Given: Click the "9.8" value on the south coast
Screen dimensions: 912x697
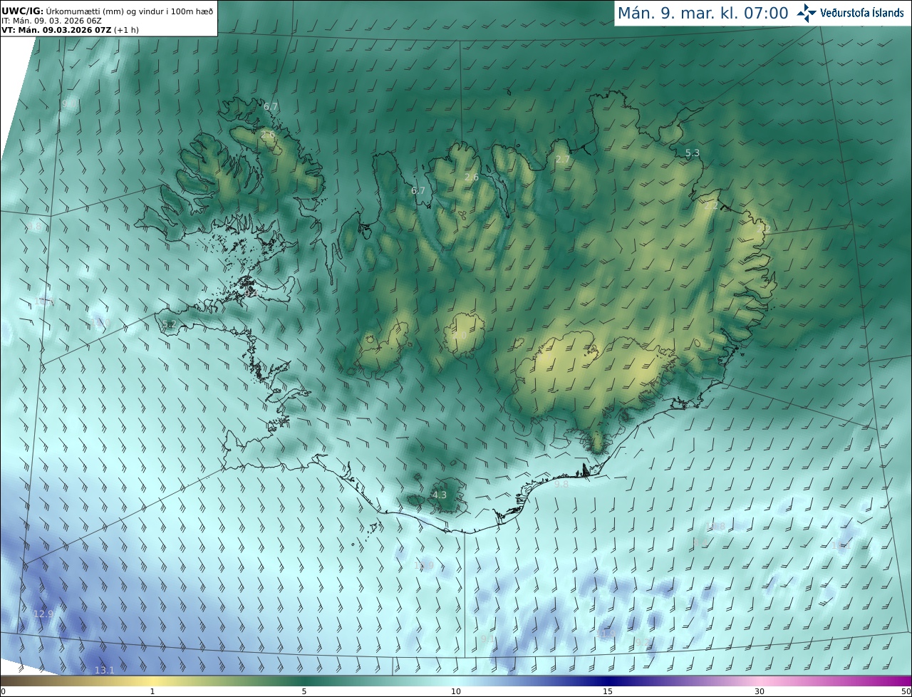Looking at the screenshot, I should pyautogui.click(x=561, y=484).
